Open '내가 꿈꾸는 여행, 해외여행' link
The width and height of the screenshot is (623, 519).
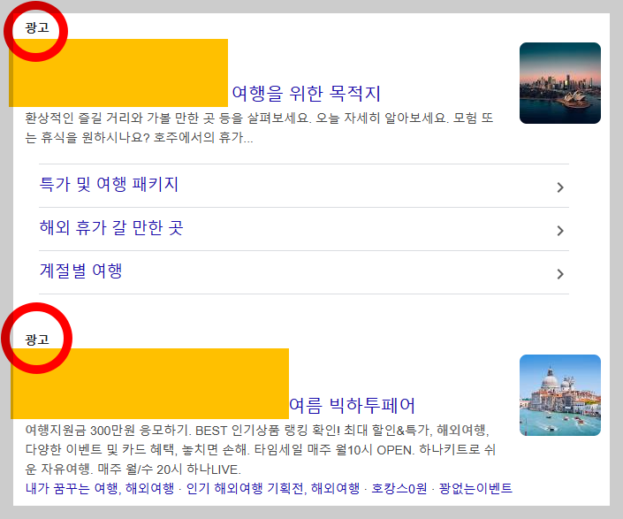pos(100,488)
